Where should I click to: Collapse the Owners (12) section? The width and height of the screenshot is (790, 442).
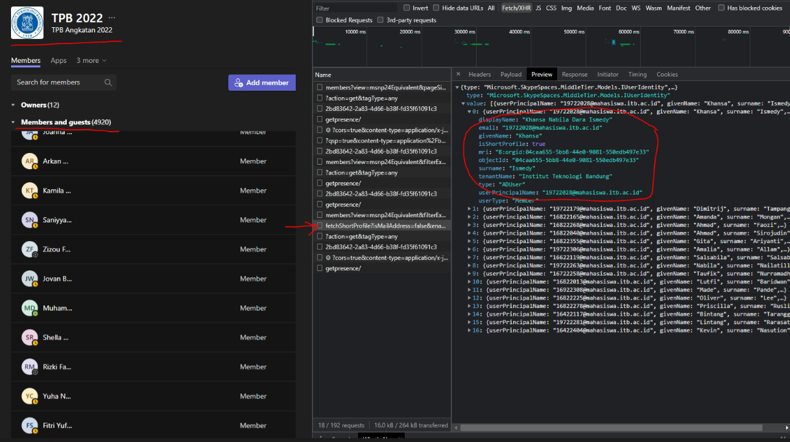pyautogui.click(x=13, y=104)
